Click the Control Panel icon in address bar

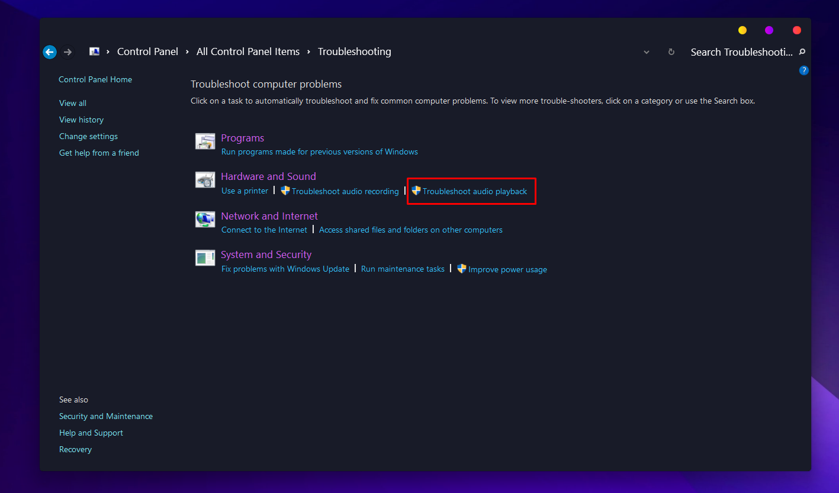tap(95, 51)
